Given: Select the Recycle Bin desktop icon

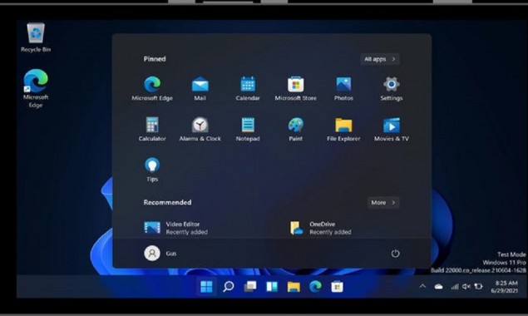Looking at the screenshot, I should coord(36,37).
